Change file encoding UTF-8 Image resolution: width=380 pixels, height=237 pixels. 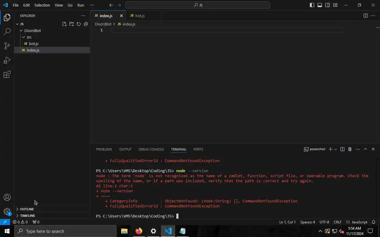tap(324, 222)
